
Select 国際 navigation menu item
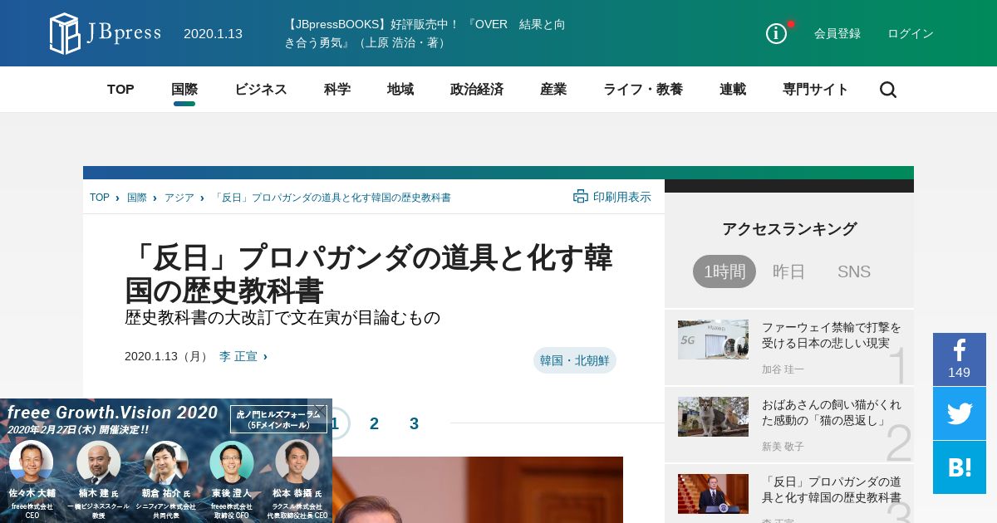pos(184,90)
